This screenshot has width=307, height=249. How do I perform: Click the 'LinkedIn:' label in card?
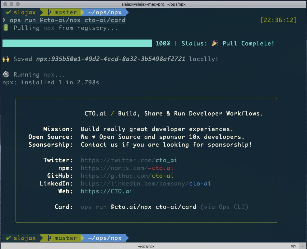(56, 184)
